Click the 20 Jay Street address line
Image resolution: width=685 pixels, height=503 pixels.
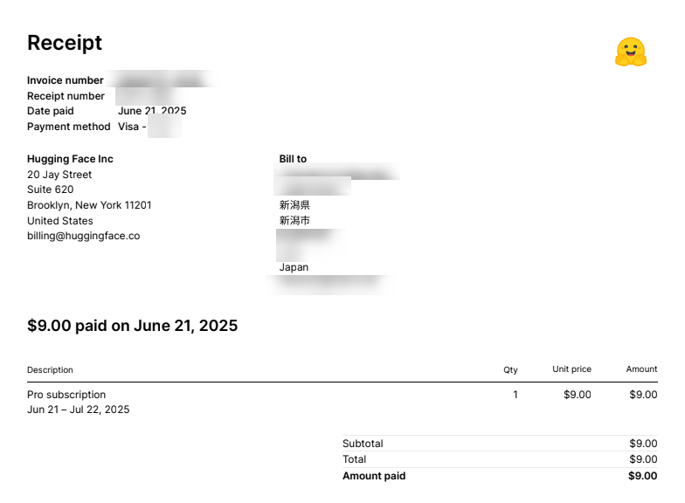(59, 175)
